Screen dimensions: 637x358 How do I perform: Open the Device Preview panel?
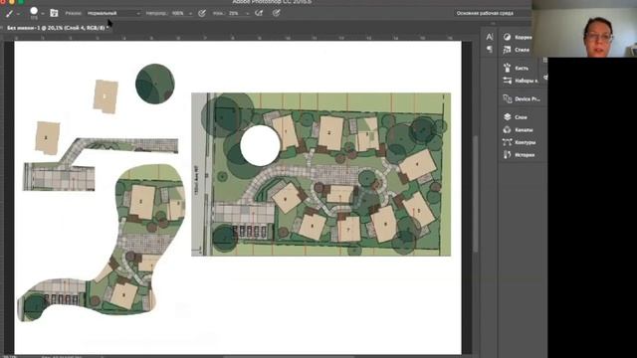522,99
